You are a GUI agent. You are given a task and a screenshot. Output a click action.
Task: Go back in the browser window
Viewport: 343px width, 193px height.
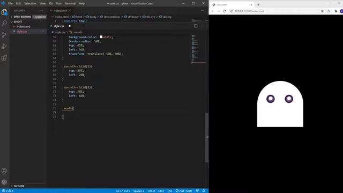(212, 11)
